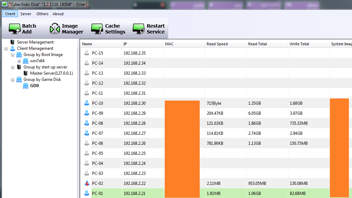Image resolution: width=352 pixels, height=198 pixels.
Task: Click the blue online icon of PC-07
Action: [87, 133]
